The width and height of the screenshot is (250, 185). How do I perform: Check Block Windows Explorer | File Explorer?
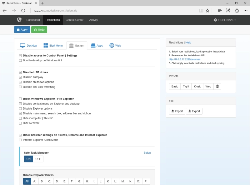[x=20, y=99]
